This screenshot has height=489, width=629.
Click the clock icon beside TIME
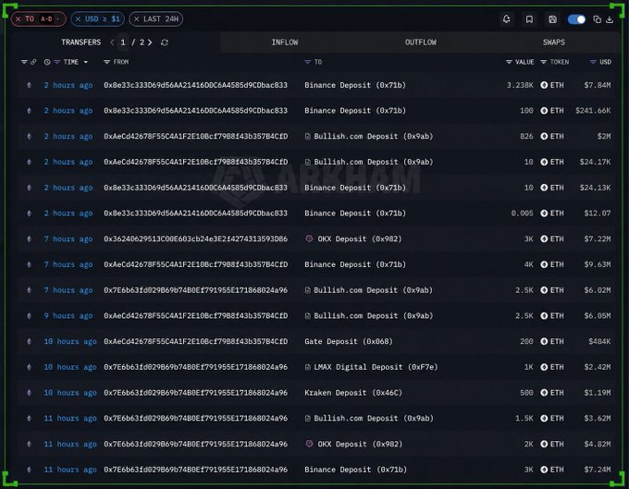click(x=47, y=62)
